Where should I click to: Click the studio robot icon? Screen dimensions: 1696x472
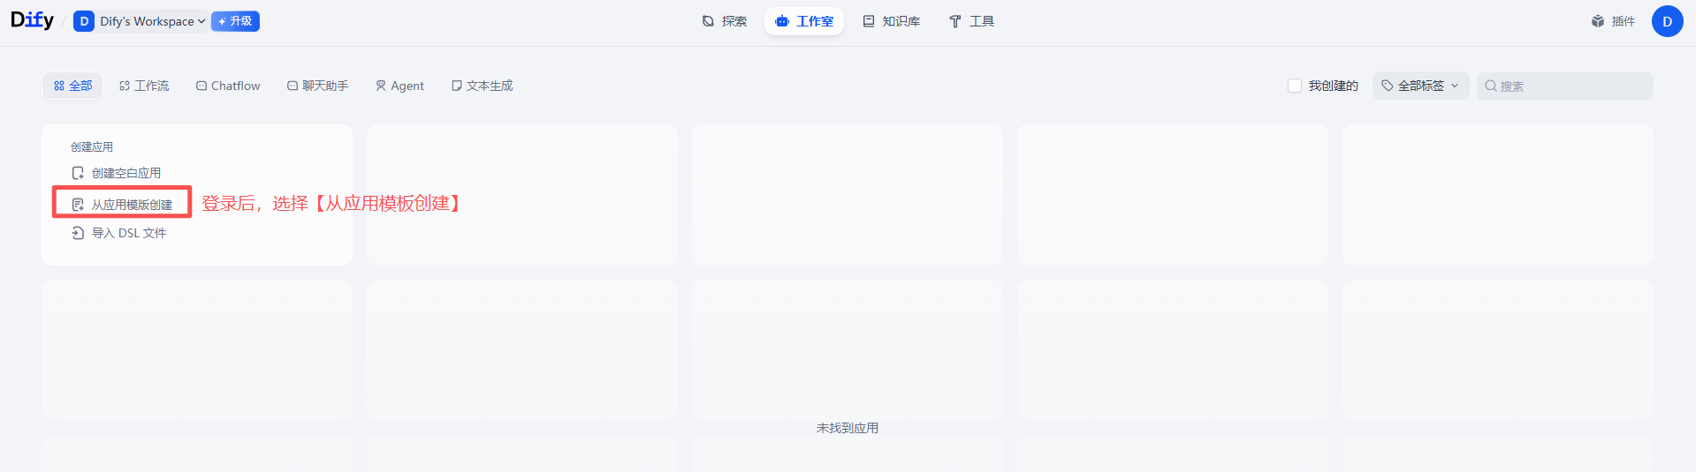[781, 21]
